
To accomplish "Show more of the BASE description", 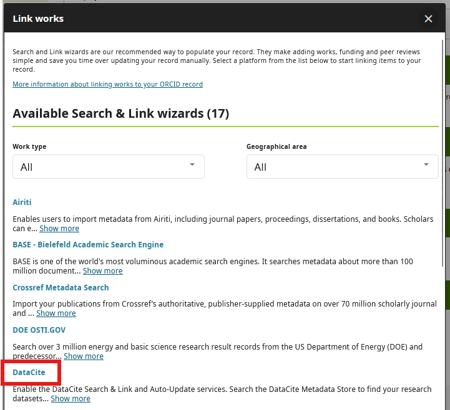I will pyautogui.click(x=103, y=271).
